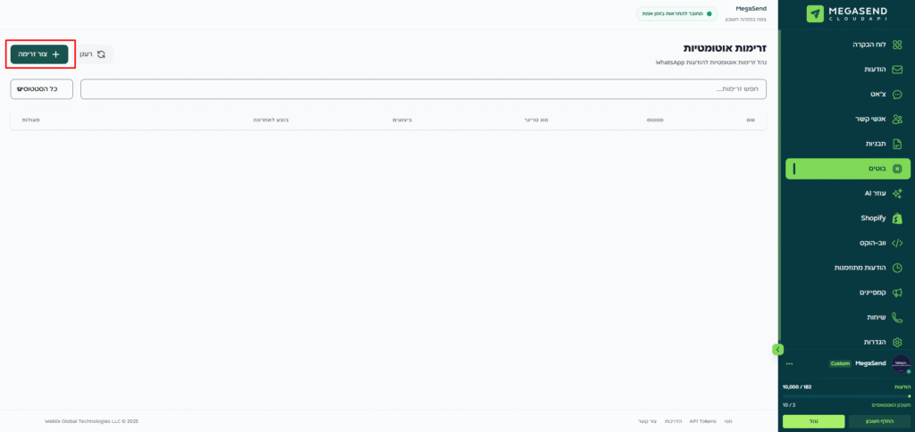
Task: Collapse the sidebar with the green chevron
Action: (778, 349)
